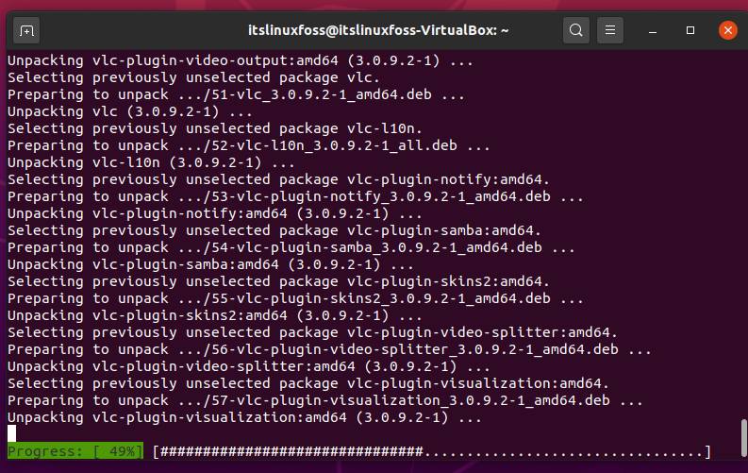Click 'Unpacking vlc-plugin-skins2:amd64' line
Viewport: 748px width, 473px height.
tap(215, 315)
